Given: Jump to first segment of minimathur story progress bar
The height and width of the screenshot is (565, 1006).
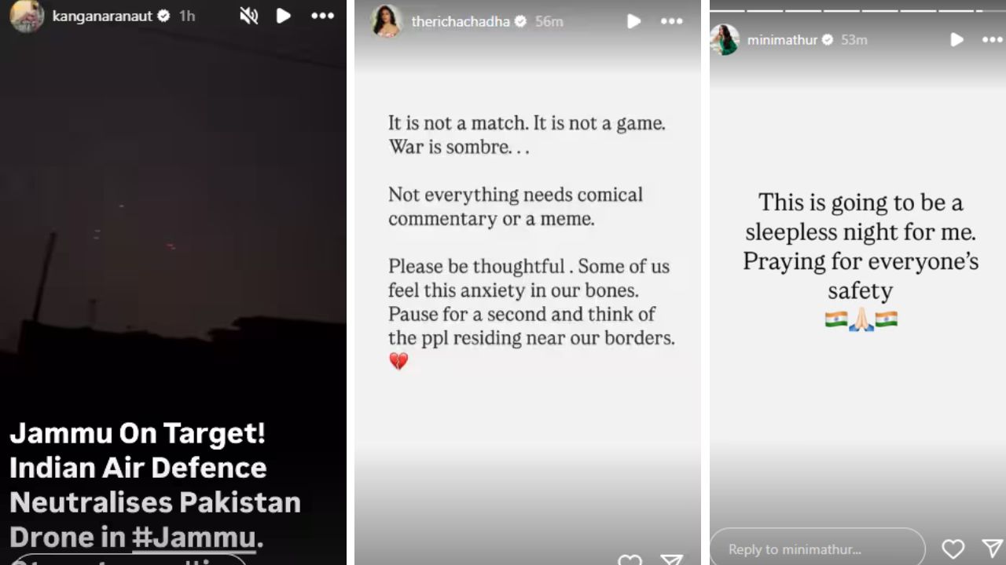Looking at the screenshot, I should pyautogui.click(x=726, y=10).
